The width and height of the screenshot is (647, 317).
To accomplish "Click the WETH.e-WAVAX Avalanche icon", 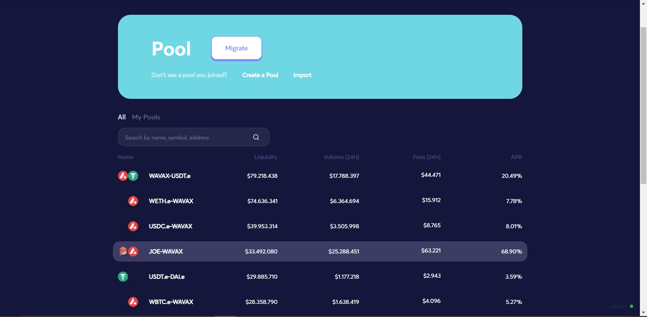I will 133,201.
